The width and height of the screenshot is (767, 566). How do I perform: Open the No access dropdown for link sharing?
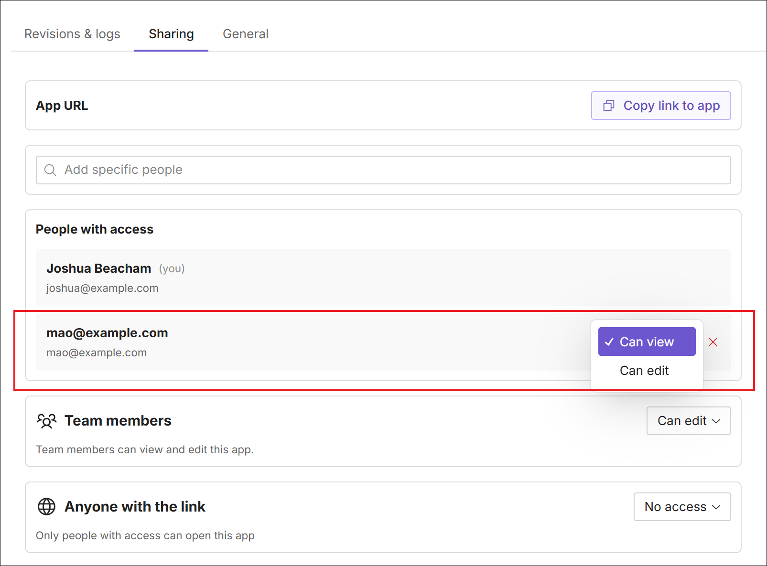tap(682, 507)
